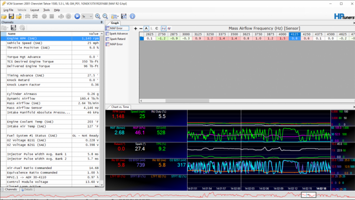Zoom out using the magnifier minus icon
This screenshot has height=200, width=355.
pyautogui.click(x=105, y=16)
